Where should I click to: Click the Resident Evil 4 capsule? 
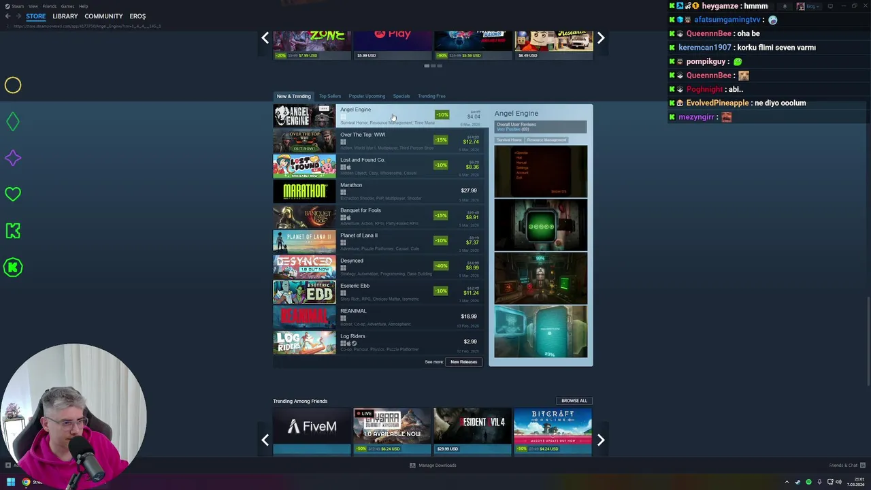(x=472, y=431)
